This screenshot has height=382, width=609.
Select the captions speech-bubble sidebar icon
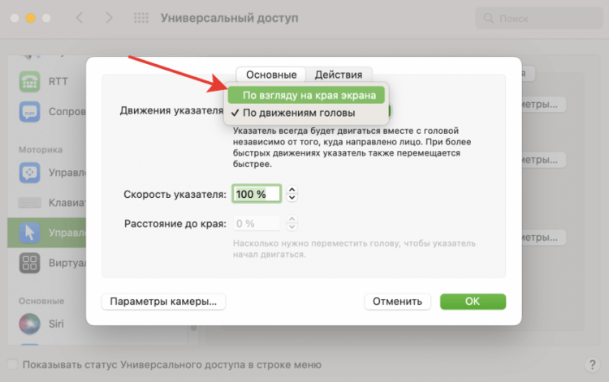(x=29, y=112)
